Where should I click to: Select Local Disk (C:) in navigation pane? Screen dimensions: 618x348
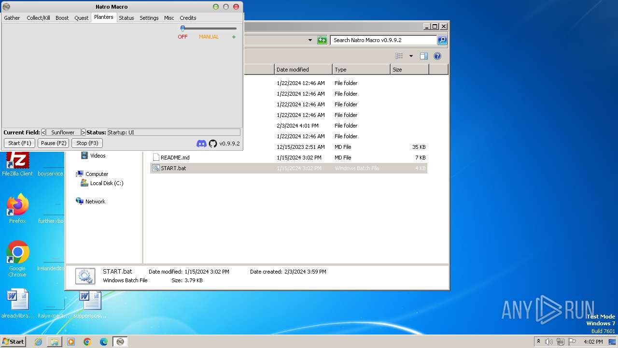pyautogui.click(x=107, y=183)
